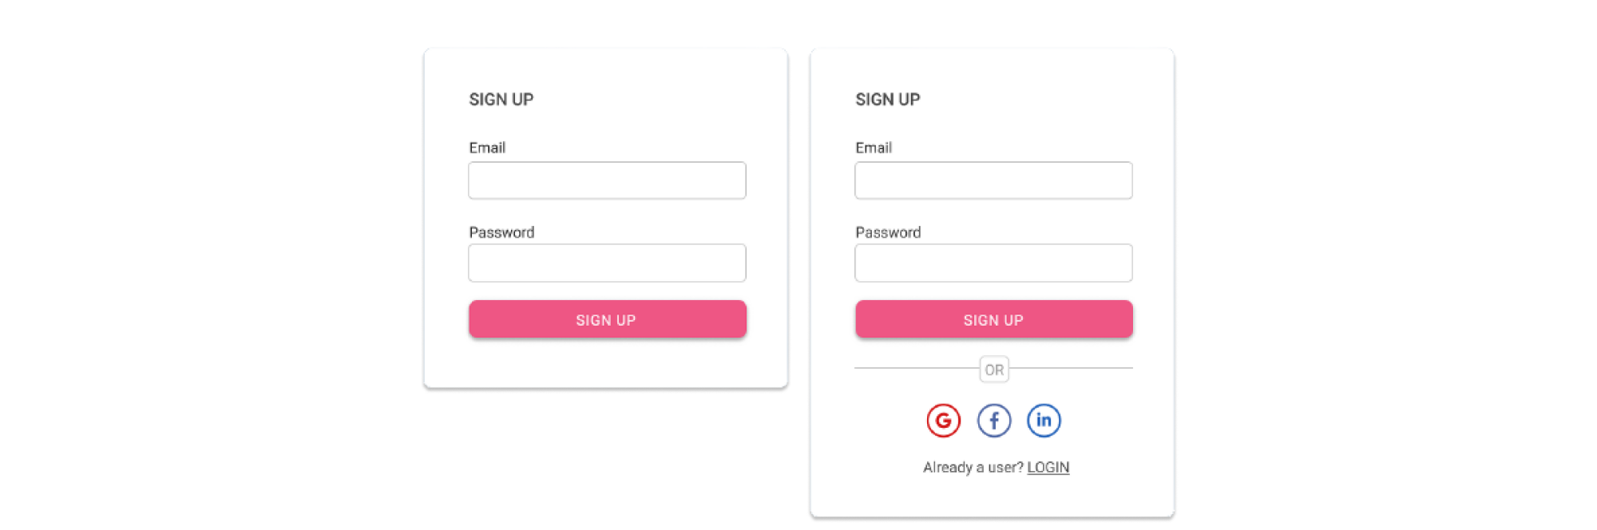Select the Password field in right card
The height and width of the screenshot is (530, 1597).
point(993,263)
